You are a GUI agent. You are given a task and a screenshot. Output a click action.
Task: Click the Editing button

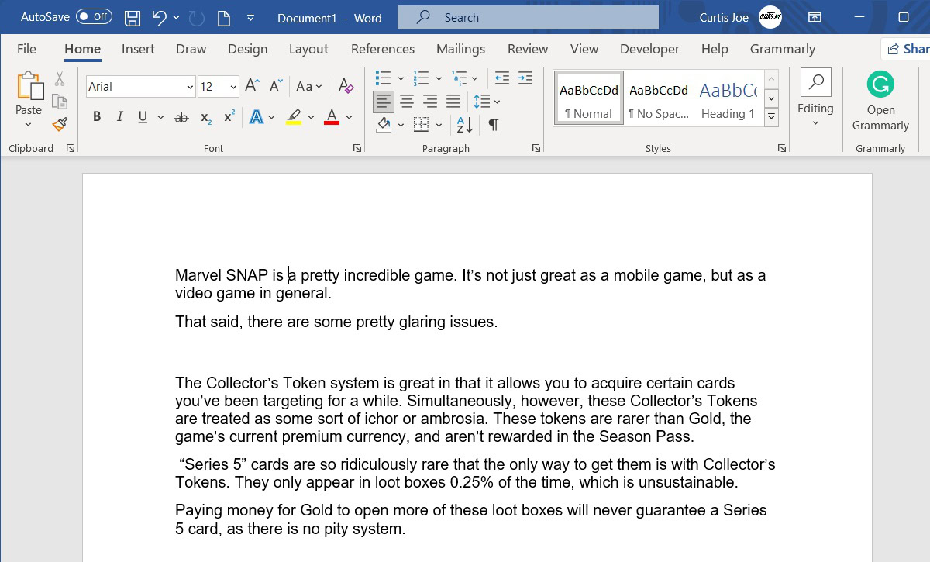[x=815, y=98]
